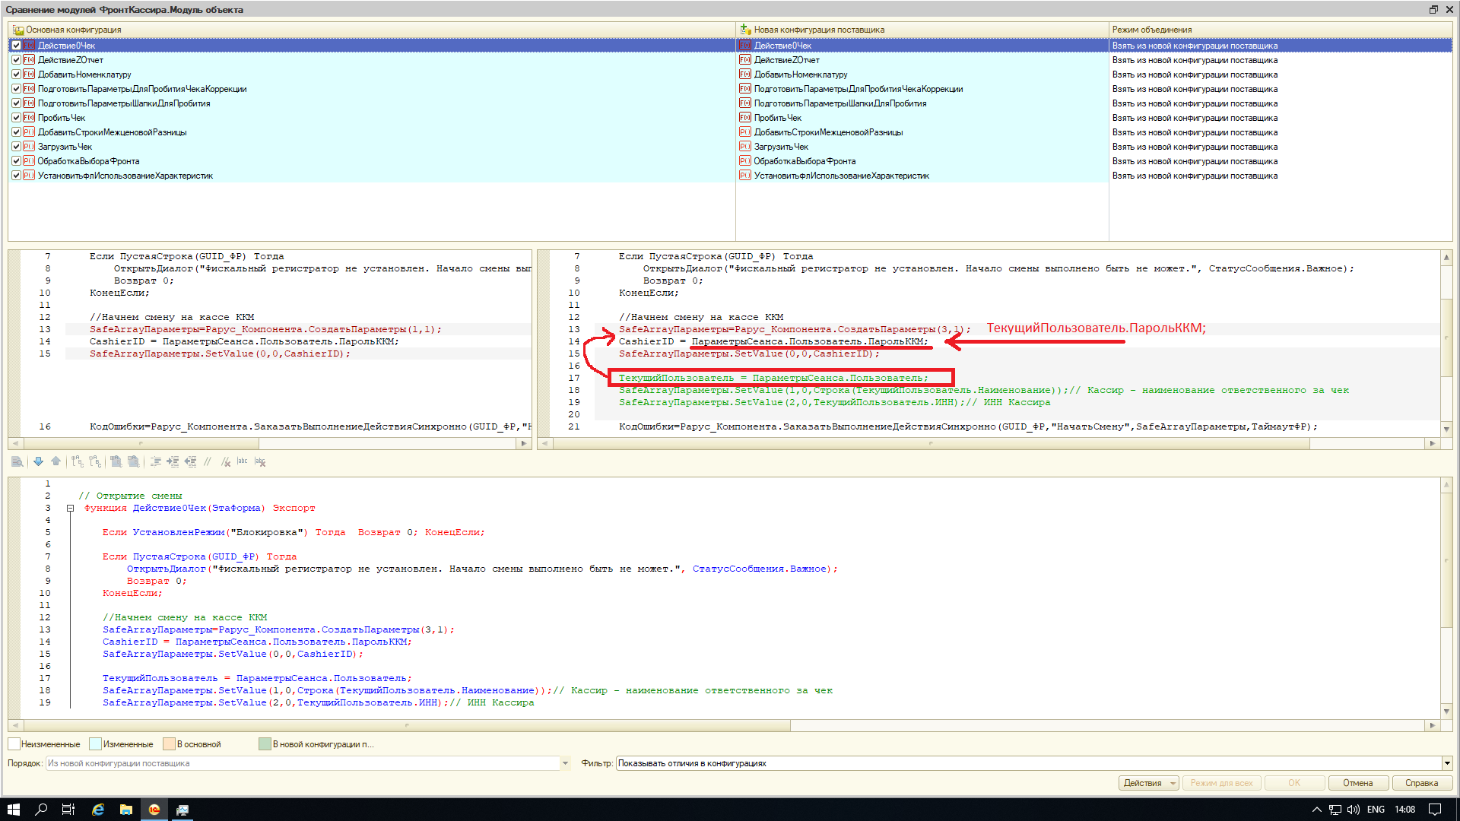This screenshot has width=1460, height=821.
Task: Toggle ДобавитьСтрокиМежценовойРазницы checkbox
Action: tap(16, 132)
